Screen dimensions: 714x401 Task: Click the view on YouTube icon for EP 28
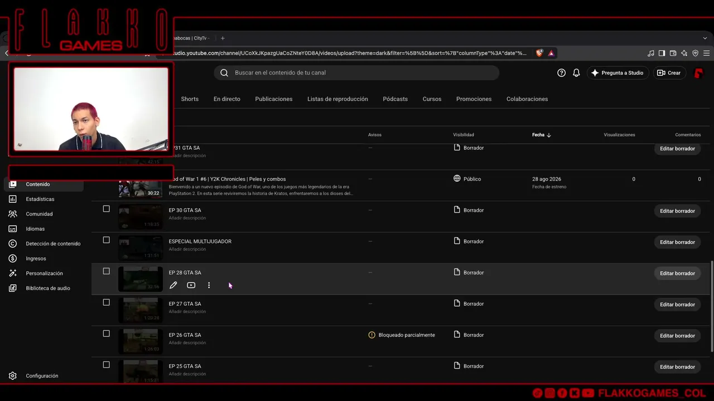[191, 285]
